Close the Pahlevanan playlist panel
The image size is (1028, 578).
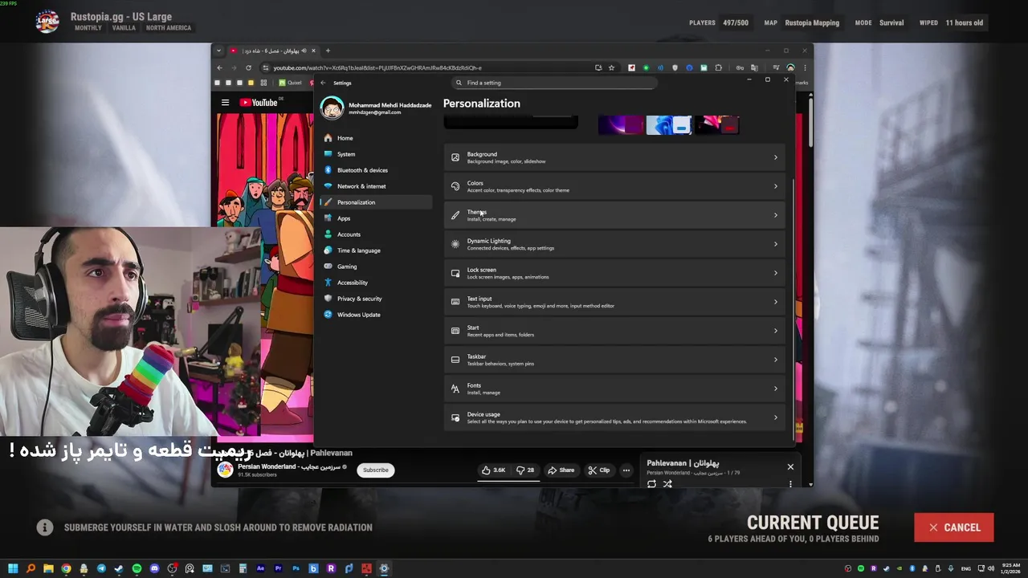(790, 466)
